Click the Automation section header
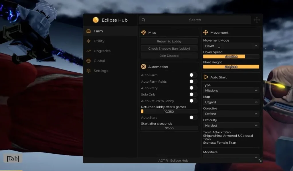This screenshot has width=293, height=171. point(169,67)
